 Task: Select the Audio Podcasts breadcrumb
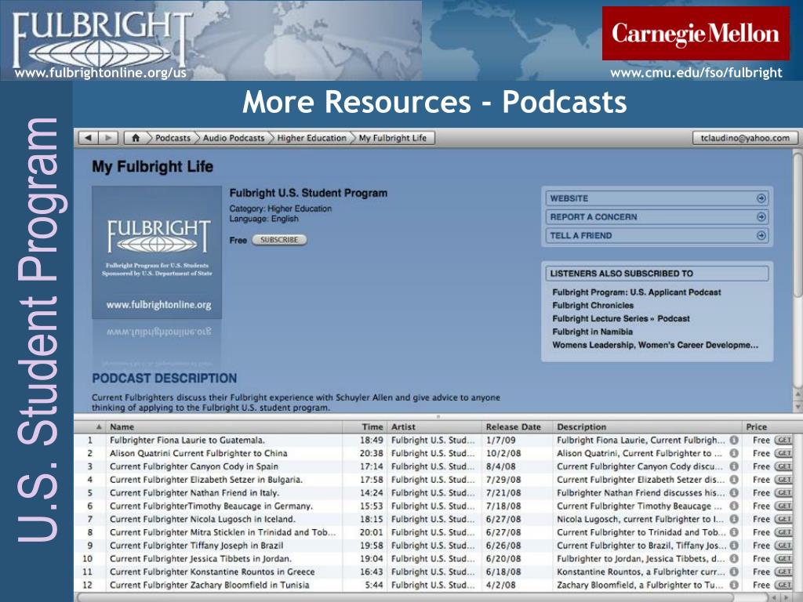click(234, 138)
